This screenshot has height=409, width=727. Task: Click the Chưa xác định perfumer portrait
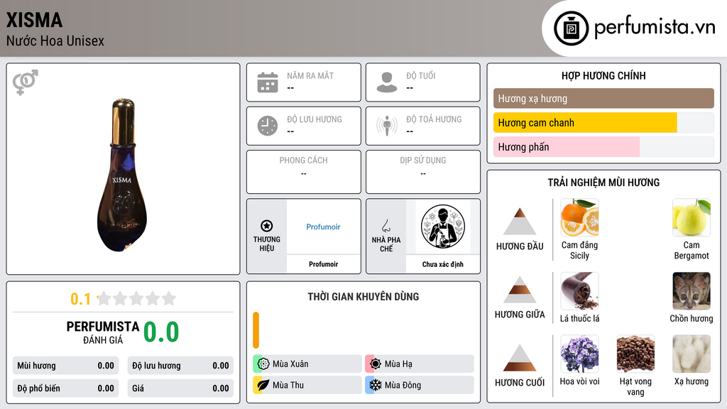(x=443, y=227)
